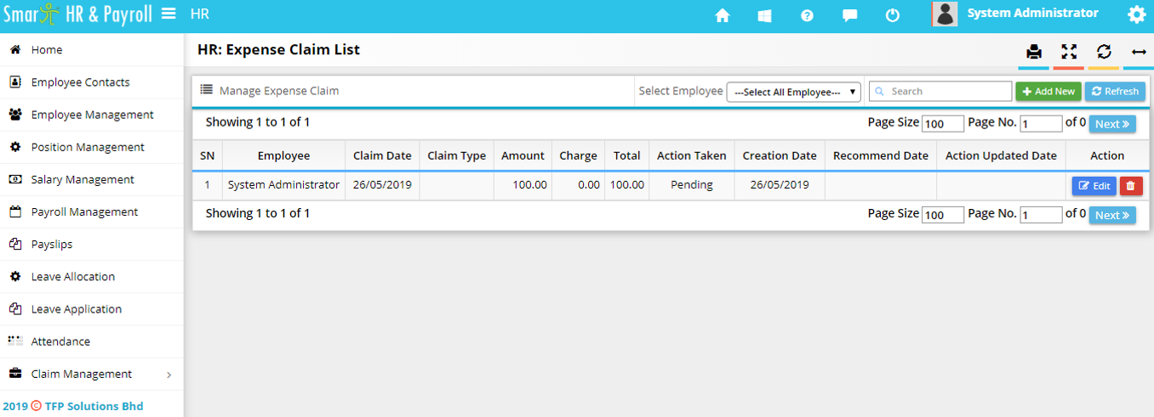Click the Employee Management people icon

15,115
